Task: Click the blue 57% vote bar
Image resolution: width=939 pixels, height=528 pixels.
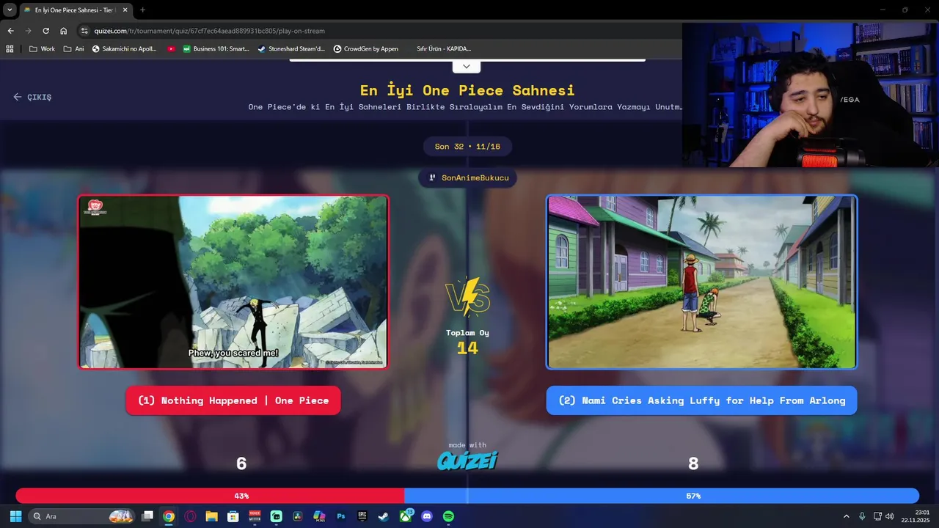Action: pos(662,496)
